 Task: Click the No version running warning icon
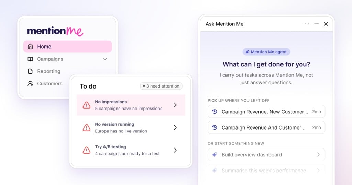point(87,127)
